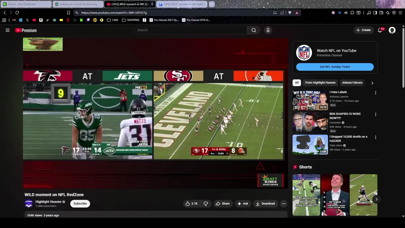Screen dimensions: 405x228
Task: Click Get NFL Sunday Ticket button
Action: [x=335, y=67]
